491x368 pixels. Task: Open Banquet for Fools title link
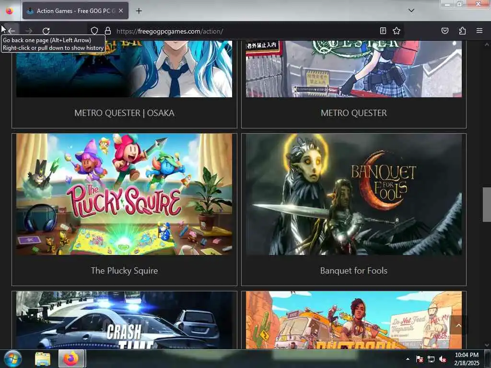coord(354,271)
